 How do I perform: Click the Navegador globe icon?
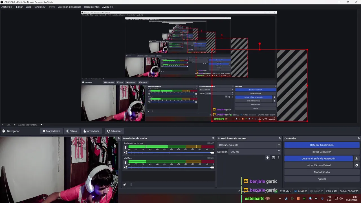pos(3,131)
